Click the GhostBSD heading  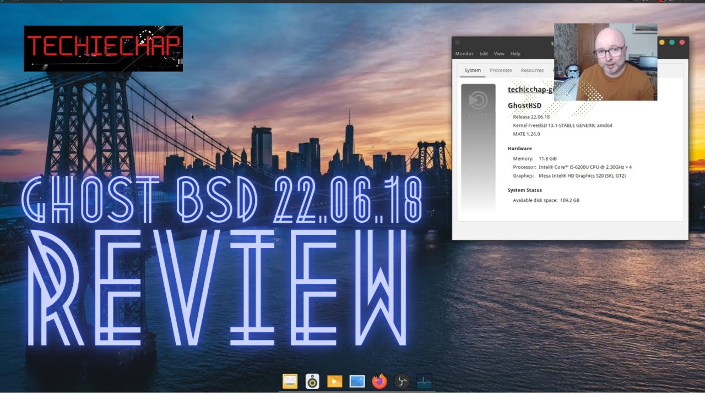[x=524, y=106]
